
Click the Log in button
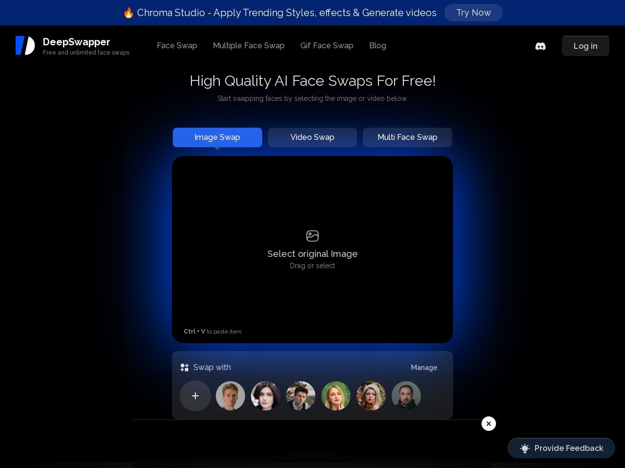[x=585, y=46]
